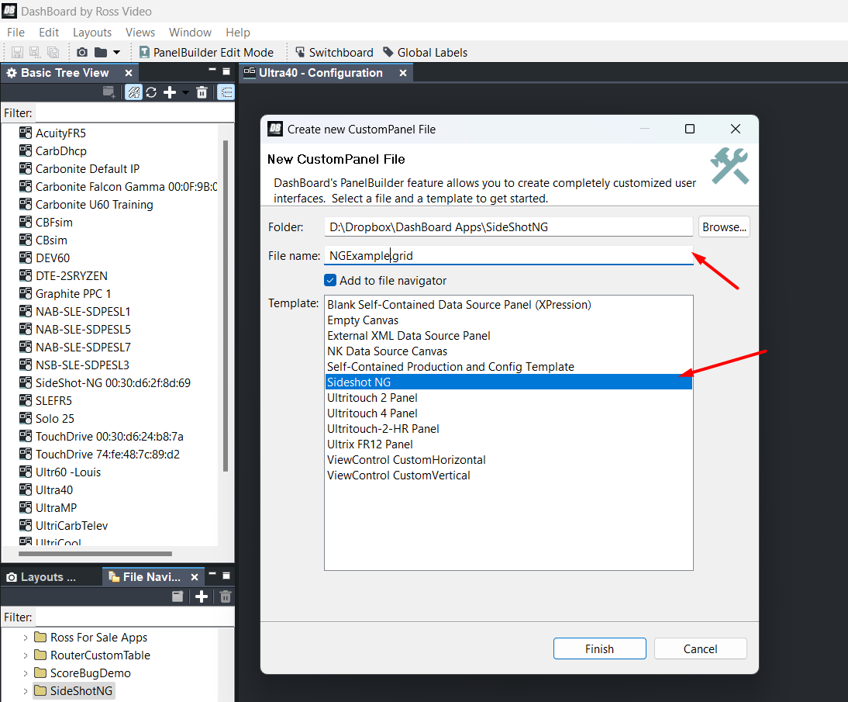848x702 pixels.
Task: Select the Graphite PPC 1 device
Action: pos(73,294)
